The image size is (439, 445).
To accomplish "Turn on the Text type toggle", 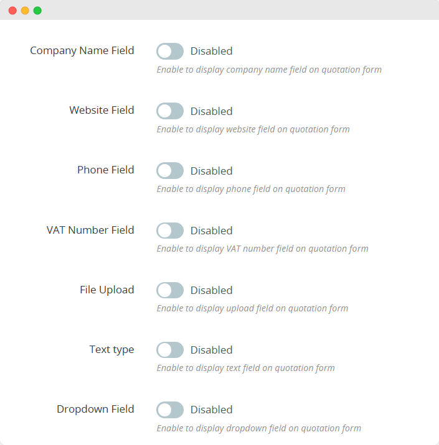I will click(170, 350).
